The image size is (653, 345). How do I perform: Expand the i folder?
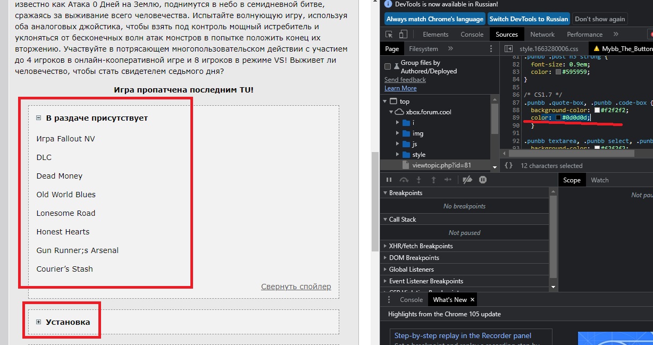pyautogui.click(x=397, y=123)
